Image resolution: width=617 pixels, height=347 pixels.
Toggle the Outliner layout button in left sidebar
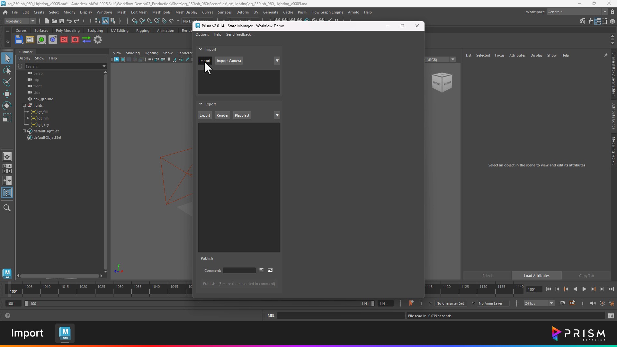point(7,193)
